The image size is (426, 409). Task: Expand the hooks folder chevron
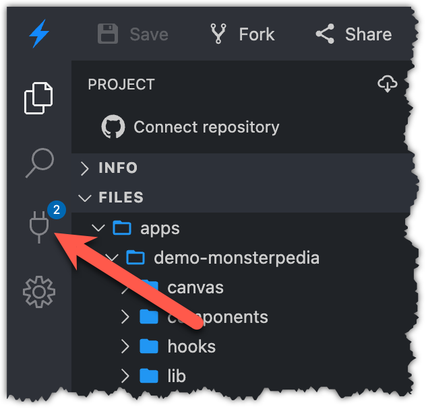(x=125, y=346)
